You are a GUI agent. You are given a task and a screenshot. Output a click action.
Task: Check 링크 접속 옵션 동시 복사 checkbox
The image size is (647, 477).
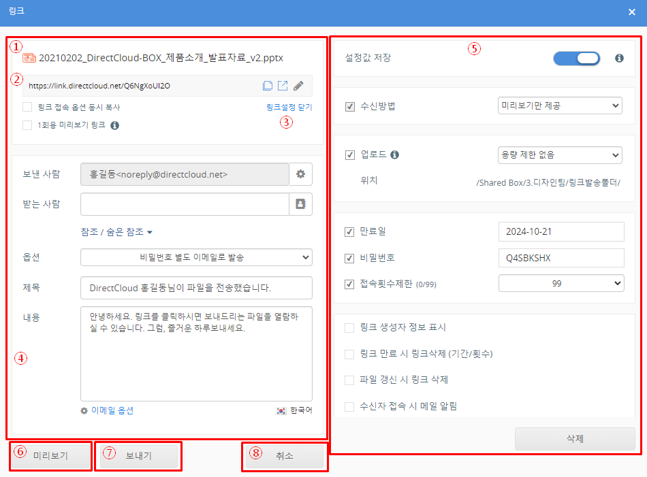point(27,107)
